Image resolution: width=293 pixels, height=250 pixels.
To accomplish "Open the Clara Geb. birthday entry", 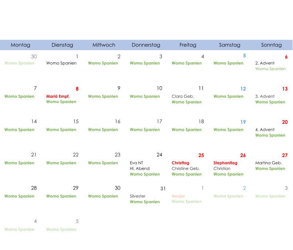I will 183,96.
